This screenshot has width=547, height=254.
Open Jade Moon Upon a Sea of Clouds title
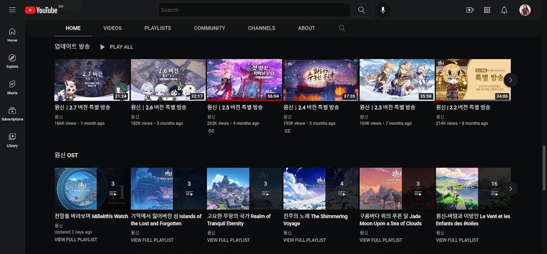(x=391, y=220)
